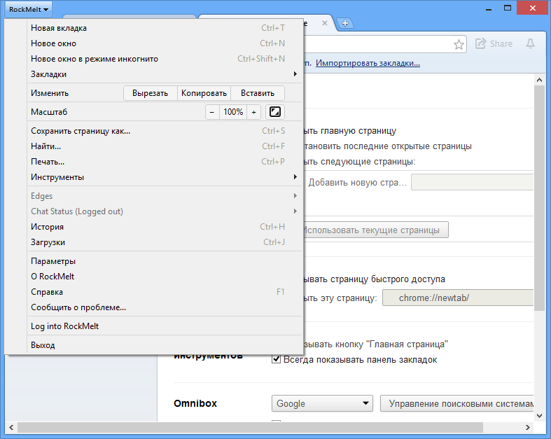Click the Share icon button
551x439 pixels.
pos(494,43)
